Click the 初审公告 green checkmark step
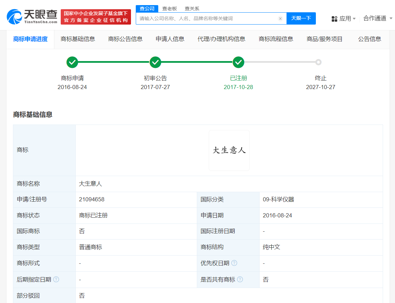 (156, 62)
